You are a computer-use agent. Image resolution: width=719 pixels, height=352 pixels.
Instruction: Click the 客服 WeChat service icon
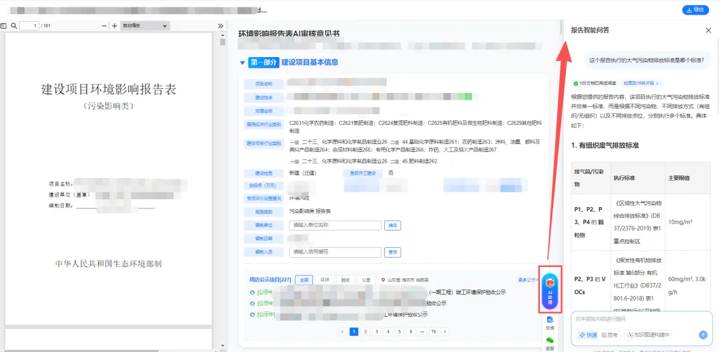point(550,344)
